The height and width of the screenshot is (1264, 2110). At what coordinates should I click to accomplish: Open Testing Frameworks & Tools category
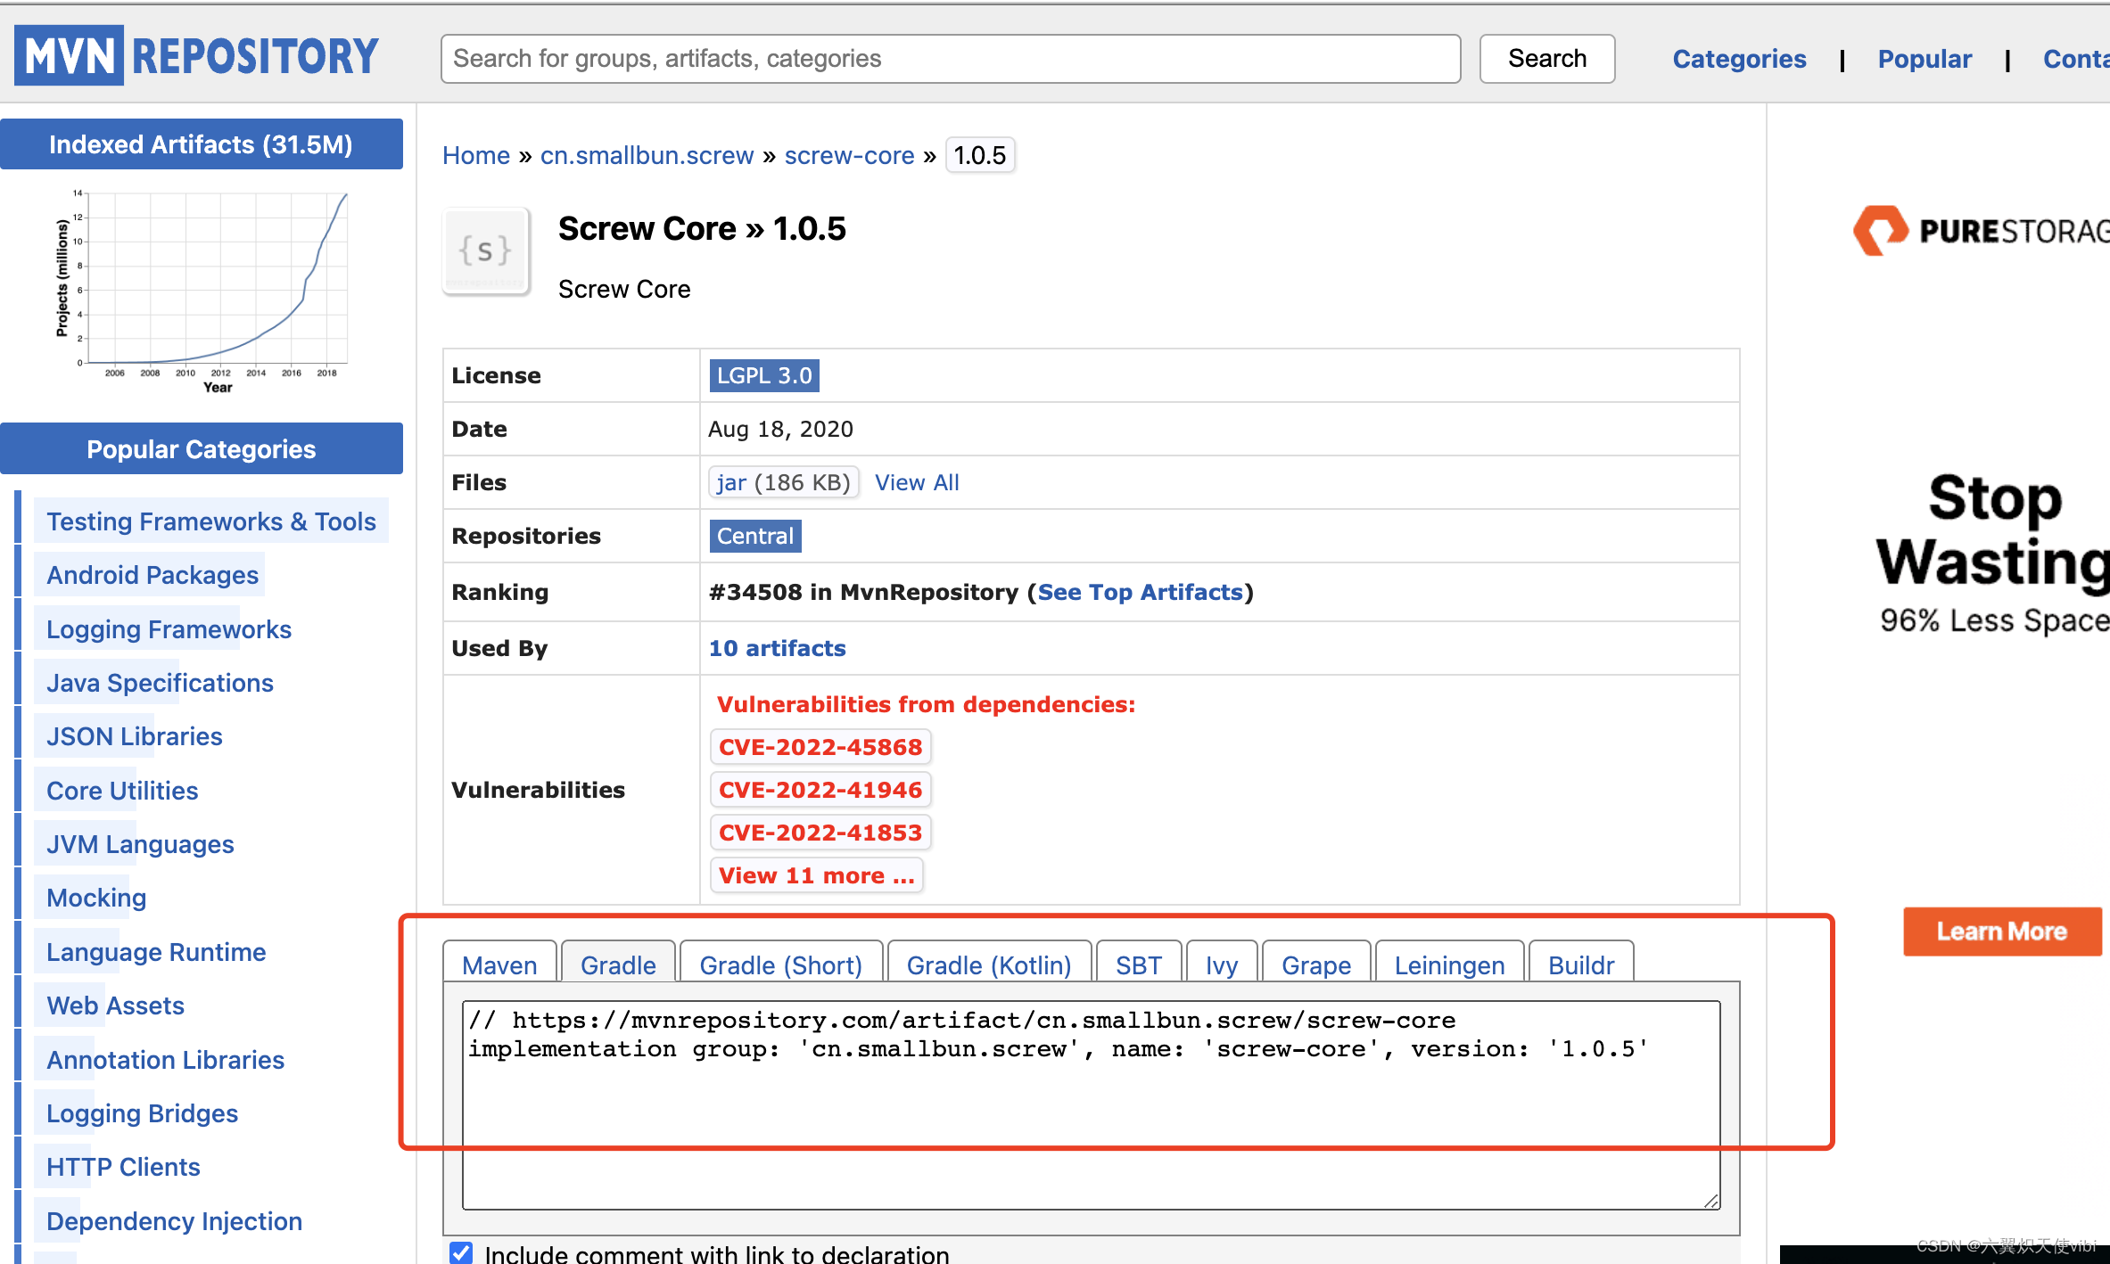click(x=211, y=521)
